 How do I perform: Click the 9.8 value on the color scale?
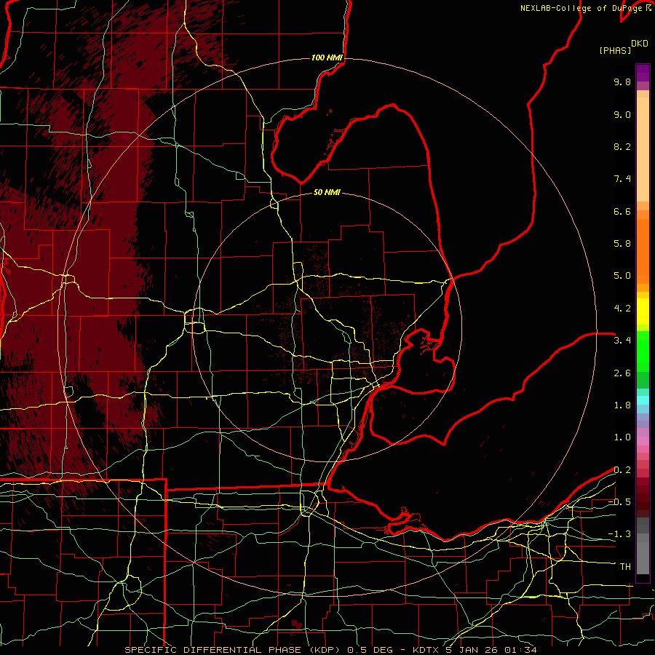tap(622, 82)
